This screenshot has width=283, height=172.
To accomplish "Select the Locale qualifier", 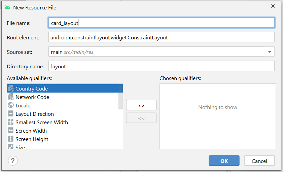I will (x=23, y=106).
